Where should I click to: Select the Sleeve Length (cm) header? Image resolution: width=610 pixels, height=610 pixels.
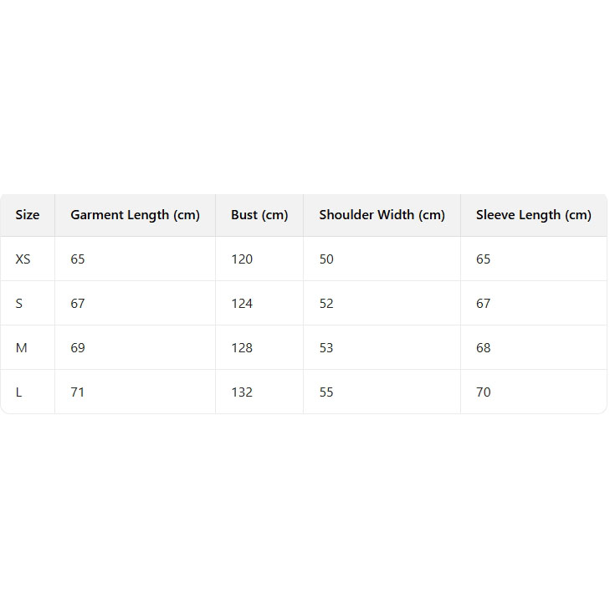pyautogui.click(x=533, y=215)
